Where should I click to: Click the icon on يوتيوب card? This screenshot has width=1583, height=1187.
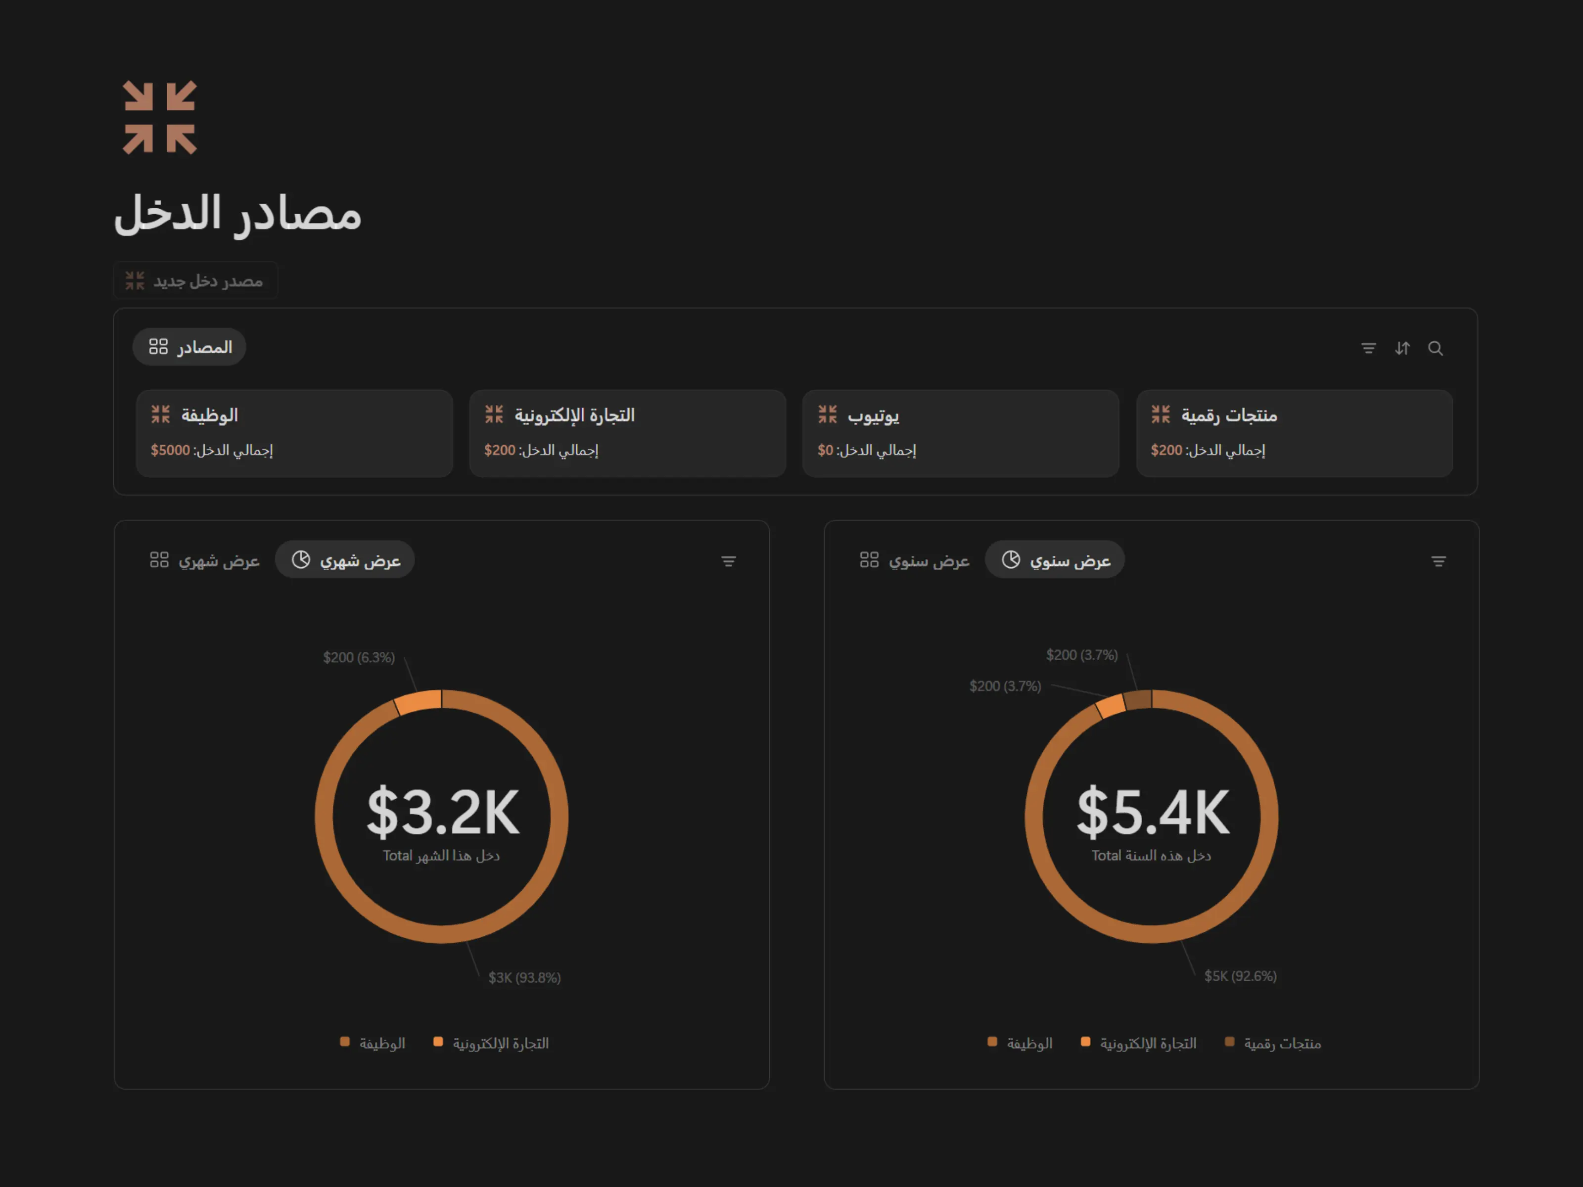coord(827,414)
